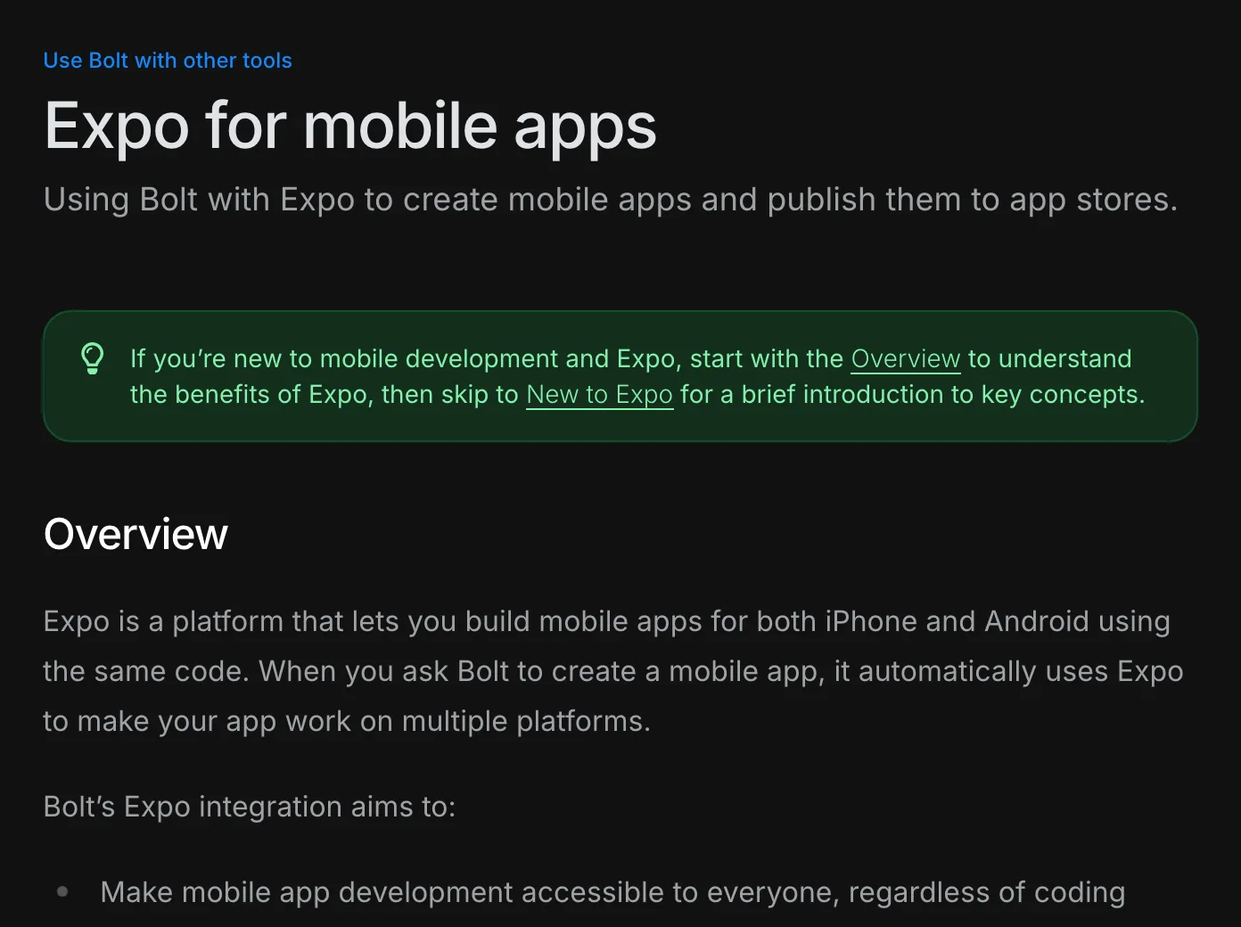Click the text 'Bolt's Expo integration aims to:'
Screen dimensions: 1241x927
point(250,807)
